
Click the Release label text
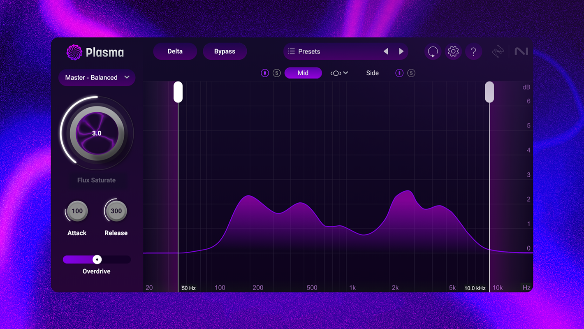click(116, 233)
